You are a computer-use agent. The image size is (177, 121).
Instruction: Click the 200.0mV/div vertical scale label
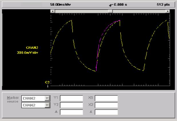pyautogui.click(x=28, y=53)
